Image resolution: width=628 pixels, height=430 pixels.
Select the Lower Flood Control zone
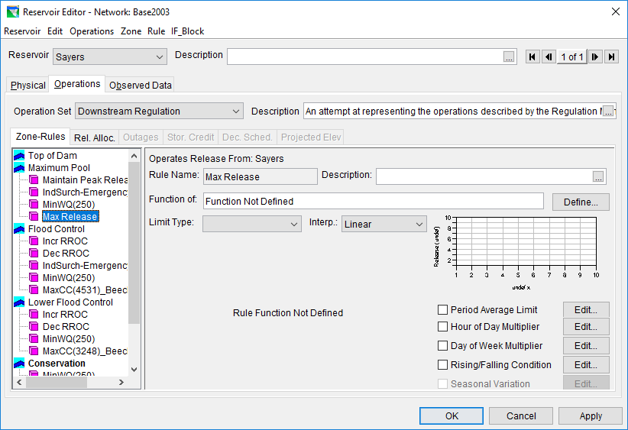point(70,302)
